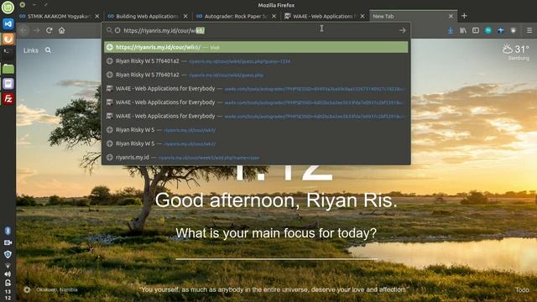Screen dimensions: 537x302
Task: Open the teal circular extension icon
Action: [x=488, y=30]
